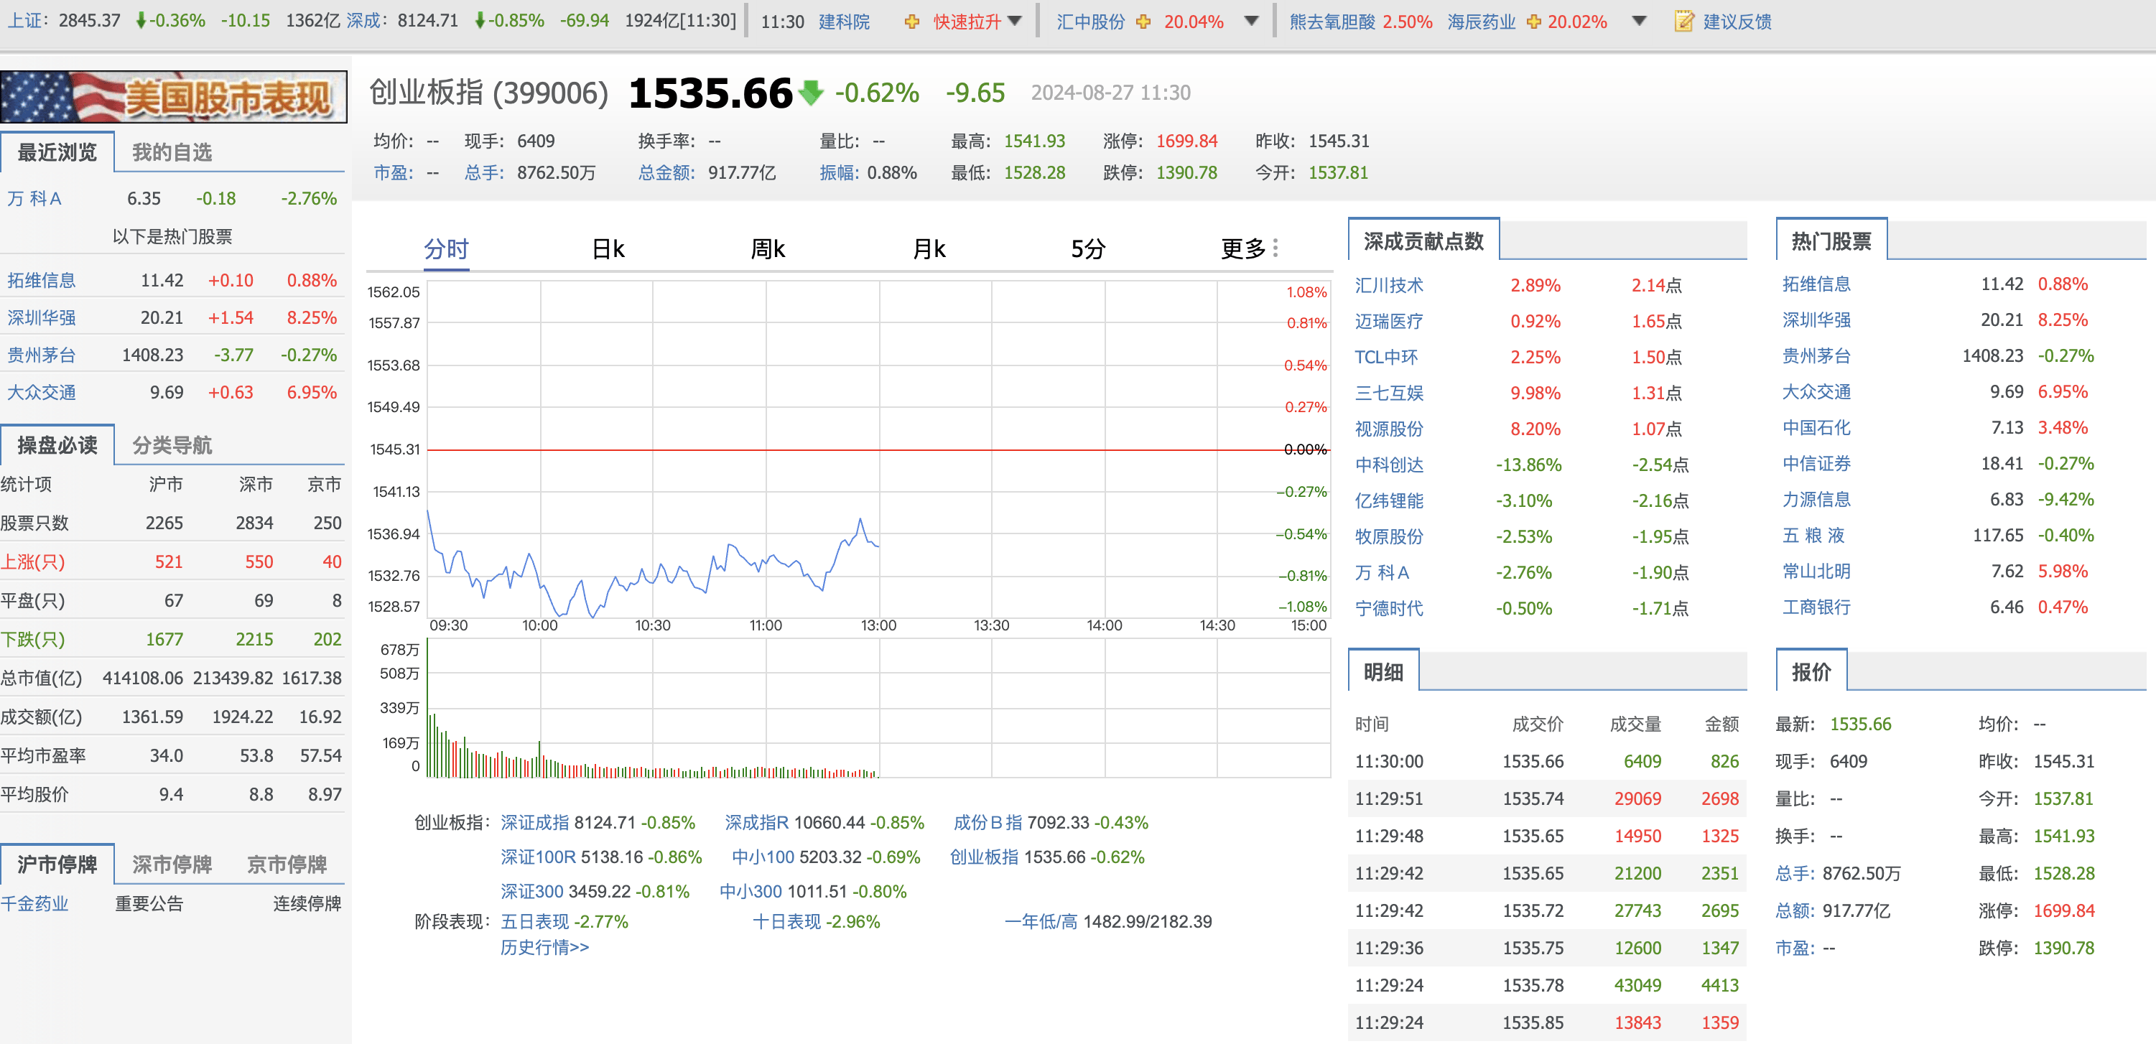The height and width of the screenshot is (1044, 2156).
Task: Click the 十日表现 link
Action: [x=786, y=922]
